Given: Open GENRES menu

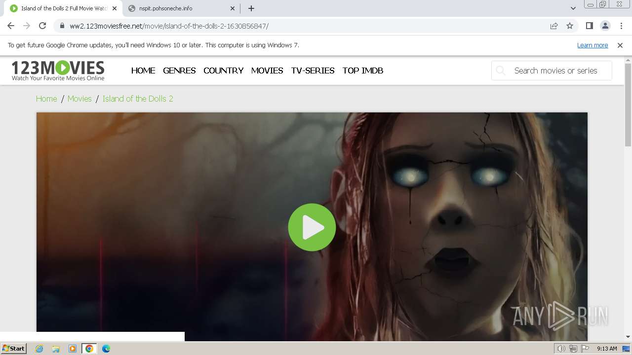Looking at the screenshot, I should coord(179,71).
